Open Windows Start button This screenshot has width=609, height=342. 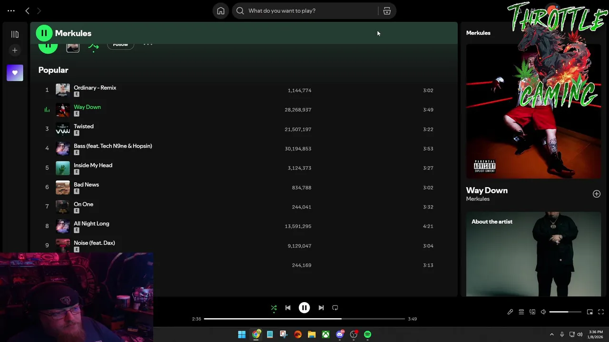(242, 334)
